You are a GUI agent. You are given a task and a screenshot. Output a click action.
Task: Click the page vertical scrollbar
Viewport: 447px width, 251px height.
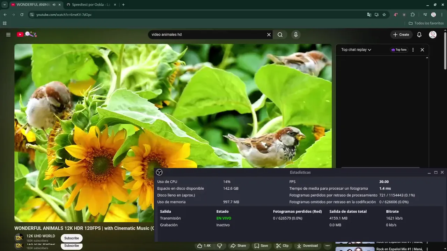445,51
